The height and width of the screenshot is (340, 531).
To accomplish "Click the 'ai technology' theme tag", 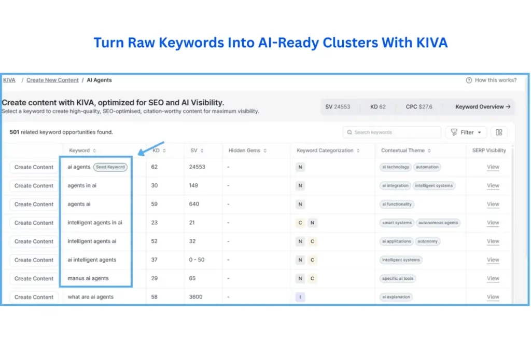I will [x=395, y=167].
